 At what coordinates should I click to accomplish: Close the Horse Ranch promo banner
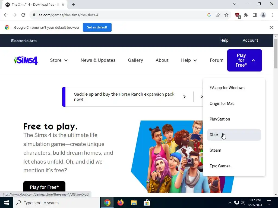click(201, 97)
